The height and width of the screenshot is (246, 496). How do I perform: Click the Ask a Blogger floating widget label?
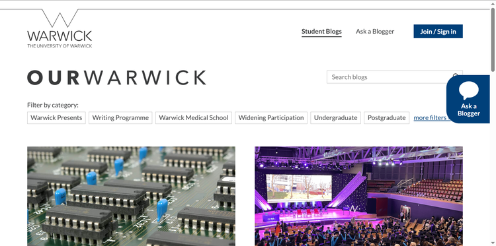coord(468,109)
